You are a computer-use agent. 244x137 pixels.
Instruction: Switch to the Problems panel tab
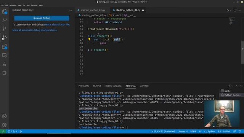[84, 86]
